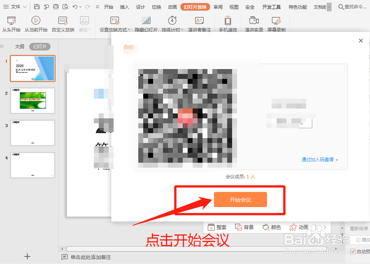Add new slide with plus icon

click(x=27, y=256)
